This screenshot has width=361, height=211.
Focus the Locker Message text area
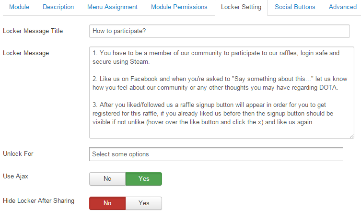219,92
